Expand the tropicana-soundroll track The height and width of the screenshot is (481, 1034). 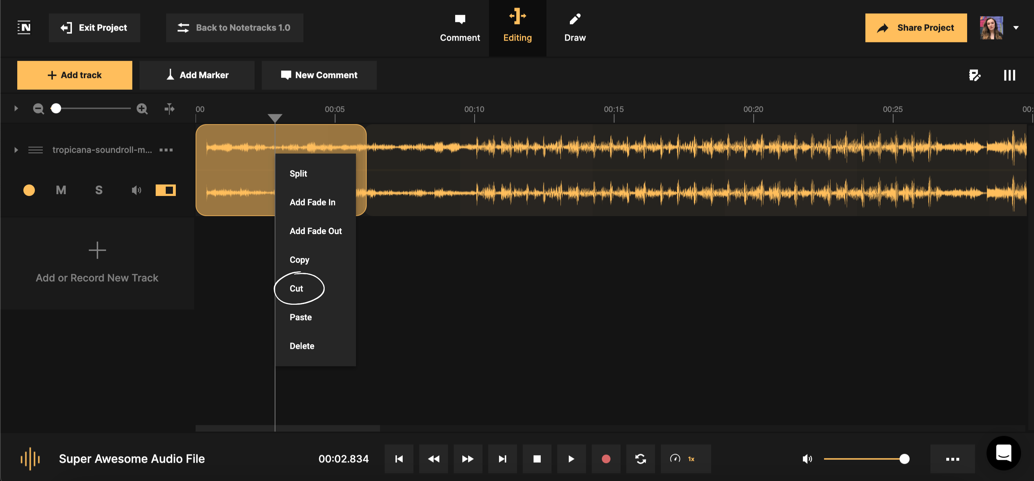click(16, 150)
